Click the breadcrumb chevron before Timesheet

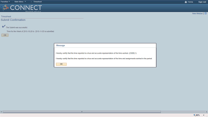31,2
